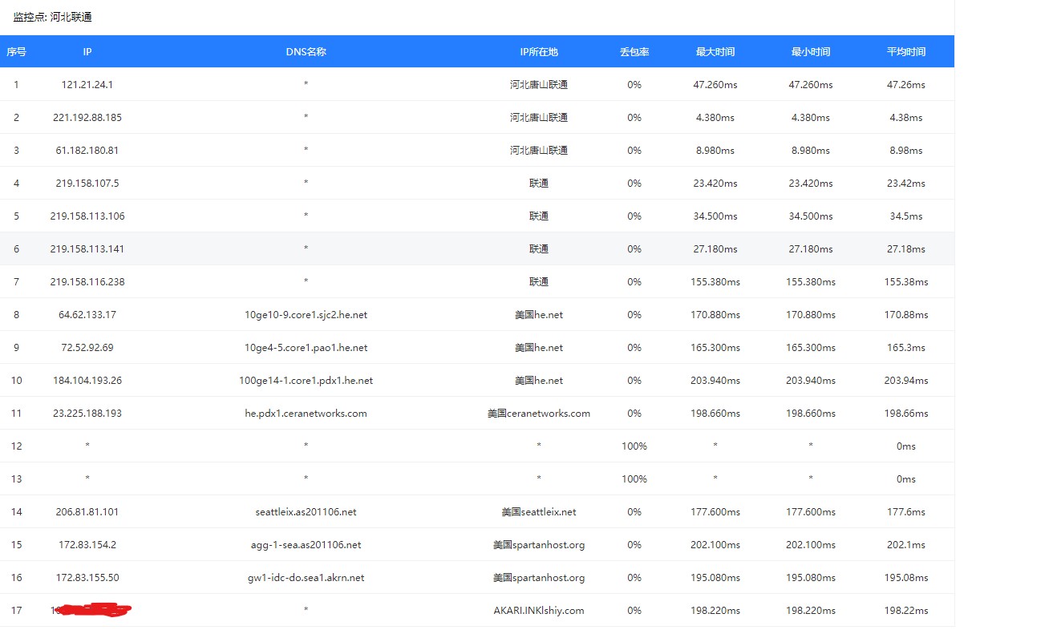The height and width of the screenshot is (642, 1057).
Task: Click max time 155.380ms in row 7
Action: click(x=715, y=281)
